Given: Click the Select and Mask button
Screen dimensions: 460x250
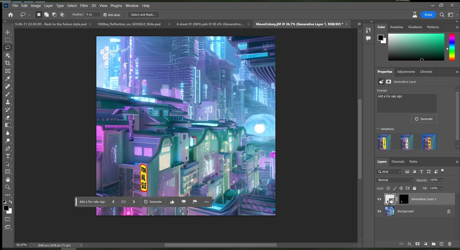Looking at the screenshot, I should tap(143, 15).
